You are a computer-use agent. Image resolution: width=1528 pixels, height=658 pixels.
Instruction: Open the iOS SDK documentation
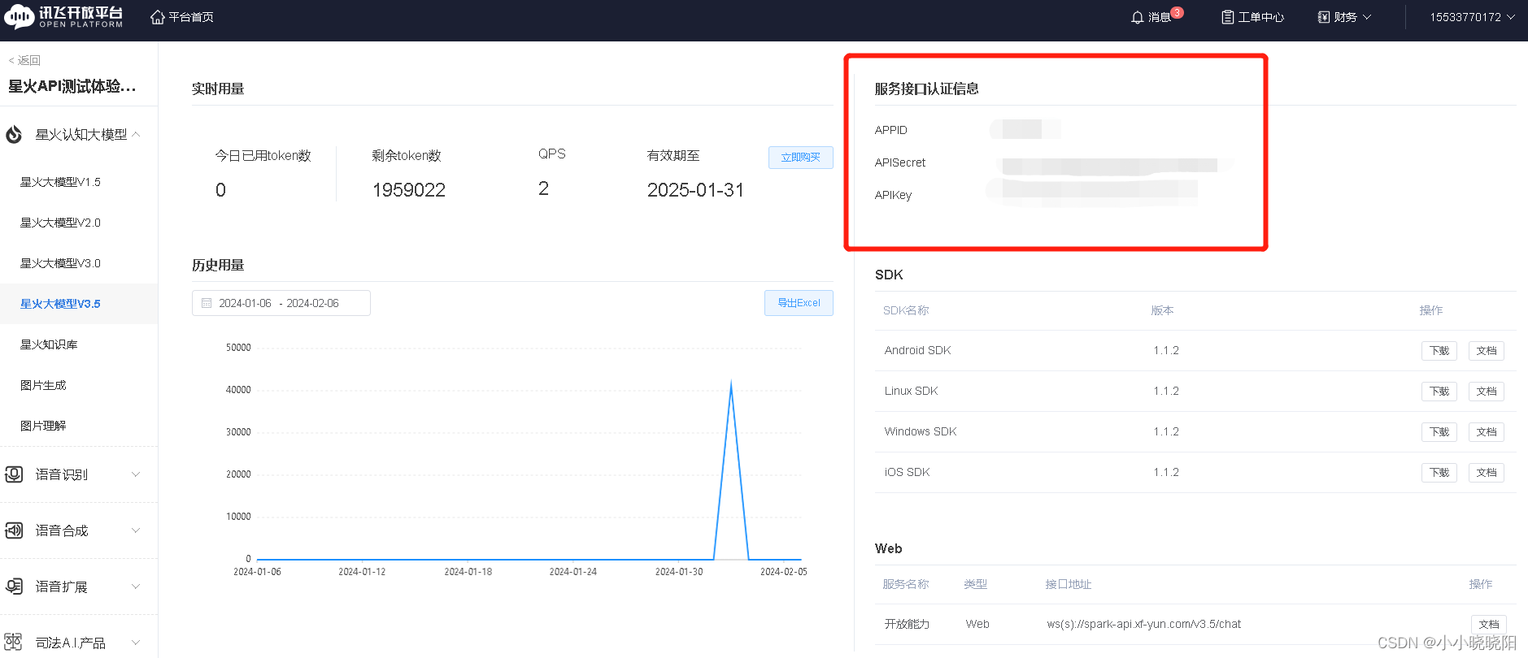[1487, 473]
